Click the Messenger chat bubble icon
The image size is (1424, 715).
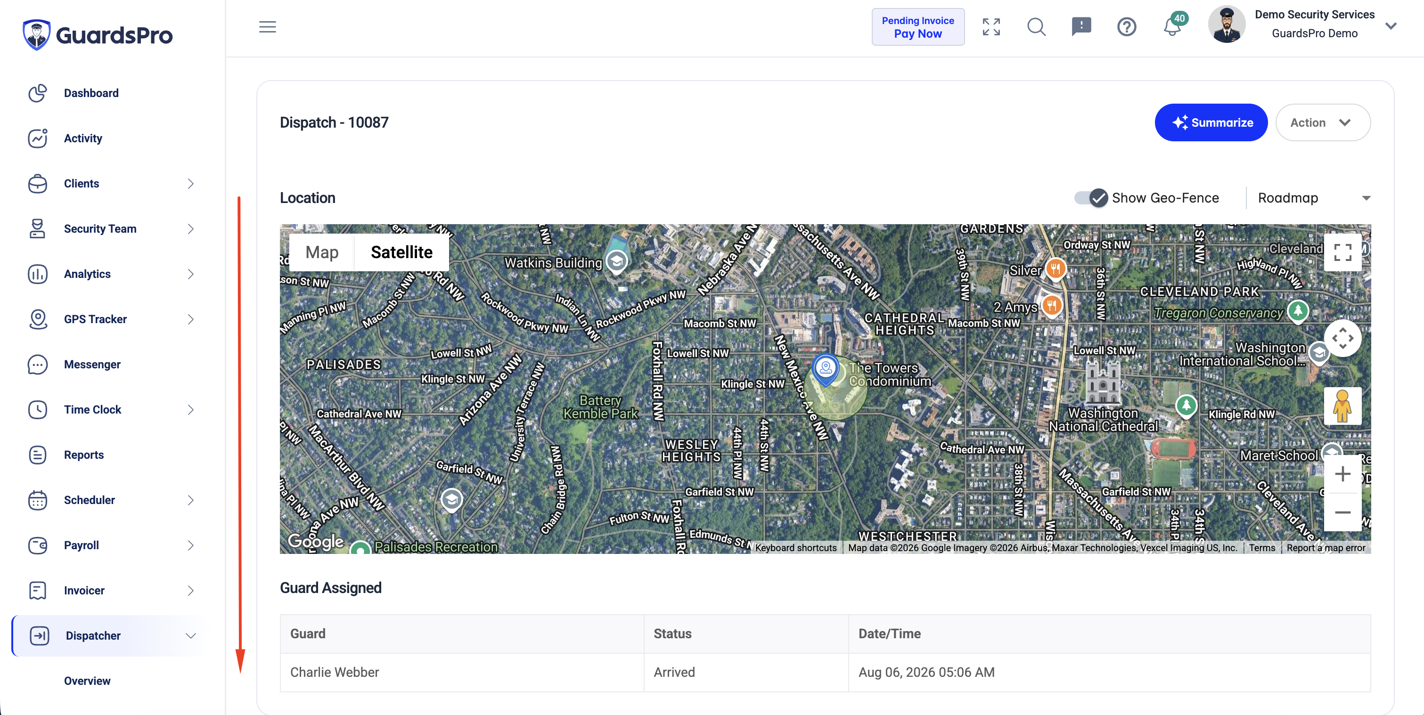(x=38, y=365)
